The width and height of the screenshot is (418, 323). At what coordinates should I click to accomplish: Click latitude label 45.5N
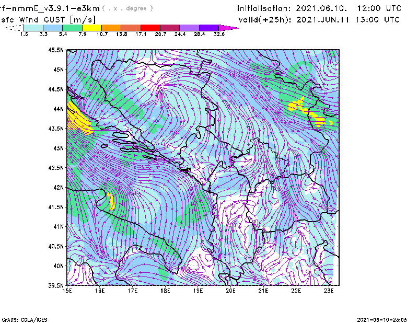pyautogui.click(x=56, y=50)
